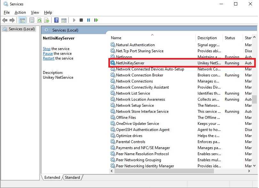Open the View menu
Viewport: 259px width, 188px height.
(x=35, y=12)
